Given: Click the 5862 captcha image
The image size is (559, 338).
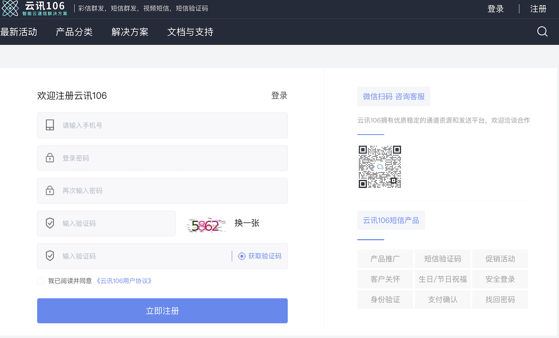Looking at the screenshot, I should click(206, 226).
